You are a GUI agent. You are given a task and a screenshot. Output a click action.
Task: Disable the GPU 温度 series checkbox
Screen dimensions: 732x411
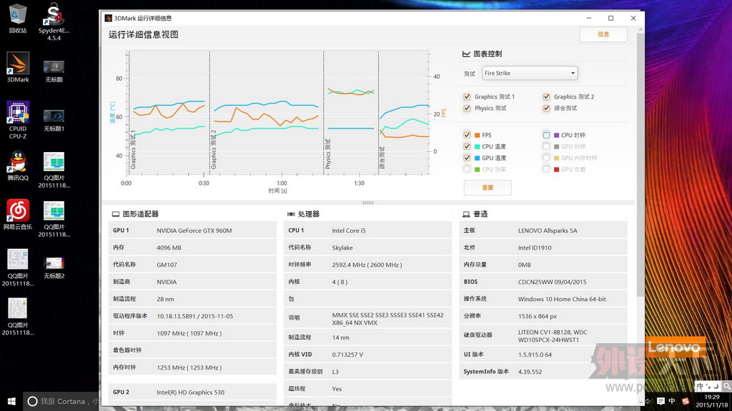coord(467,158)
